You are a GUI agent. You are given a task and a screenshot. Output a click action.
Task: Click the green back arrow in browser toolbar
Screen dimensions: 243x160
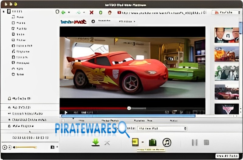coord(63,12)
